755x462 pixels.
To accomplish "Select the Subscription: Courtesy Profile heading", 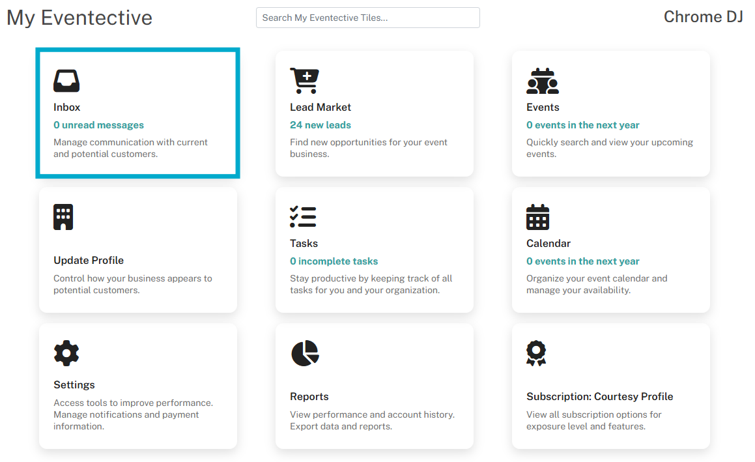I will pos(600,396).
